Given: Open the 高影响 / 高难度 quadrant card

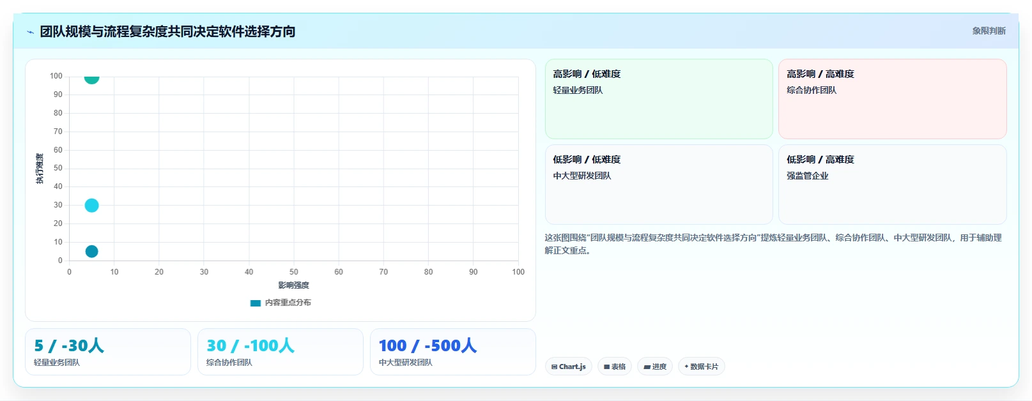Looking at the screenshot, I should [x=892, y=99].
